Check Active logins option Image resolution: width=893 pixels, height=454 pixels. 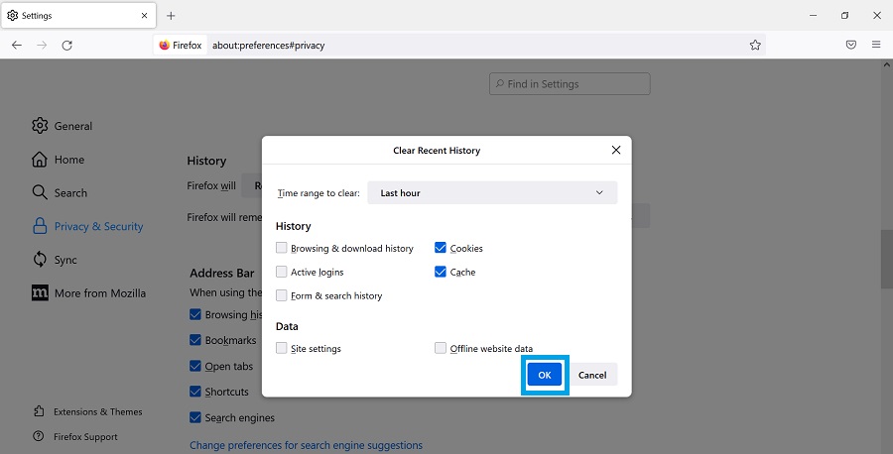click(282, 272)
